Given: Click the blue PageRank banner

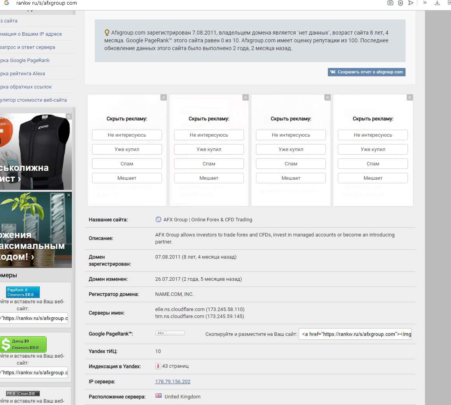Looking at the screenshot, I should point(23,292).
